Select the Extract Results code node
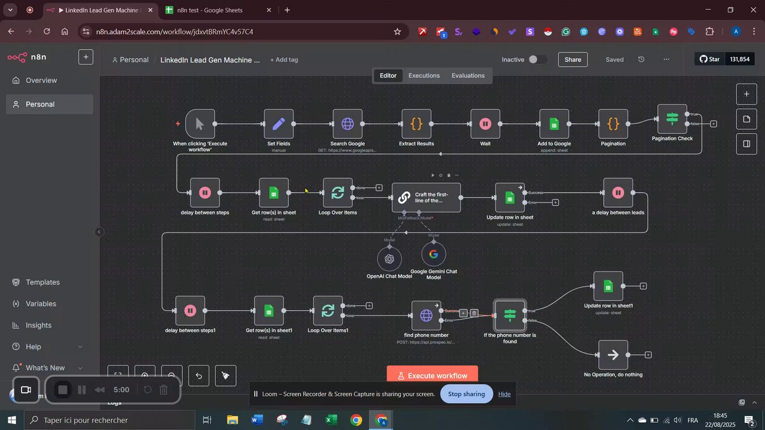 tap(417, 124)
